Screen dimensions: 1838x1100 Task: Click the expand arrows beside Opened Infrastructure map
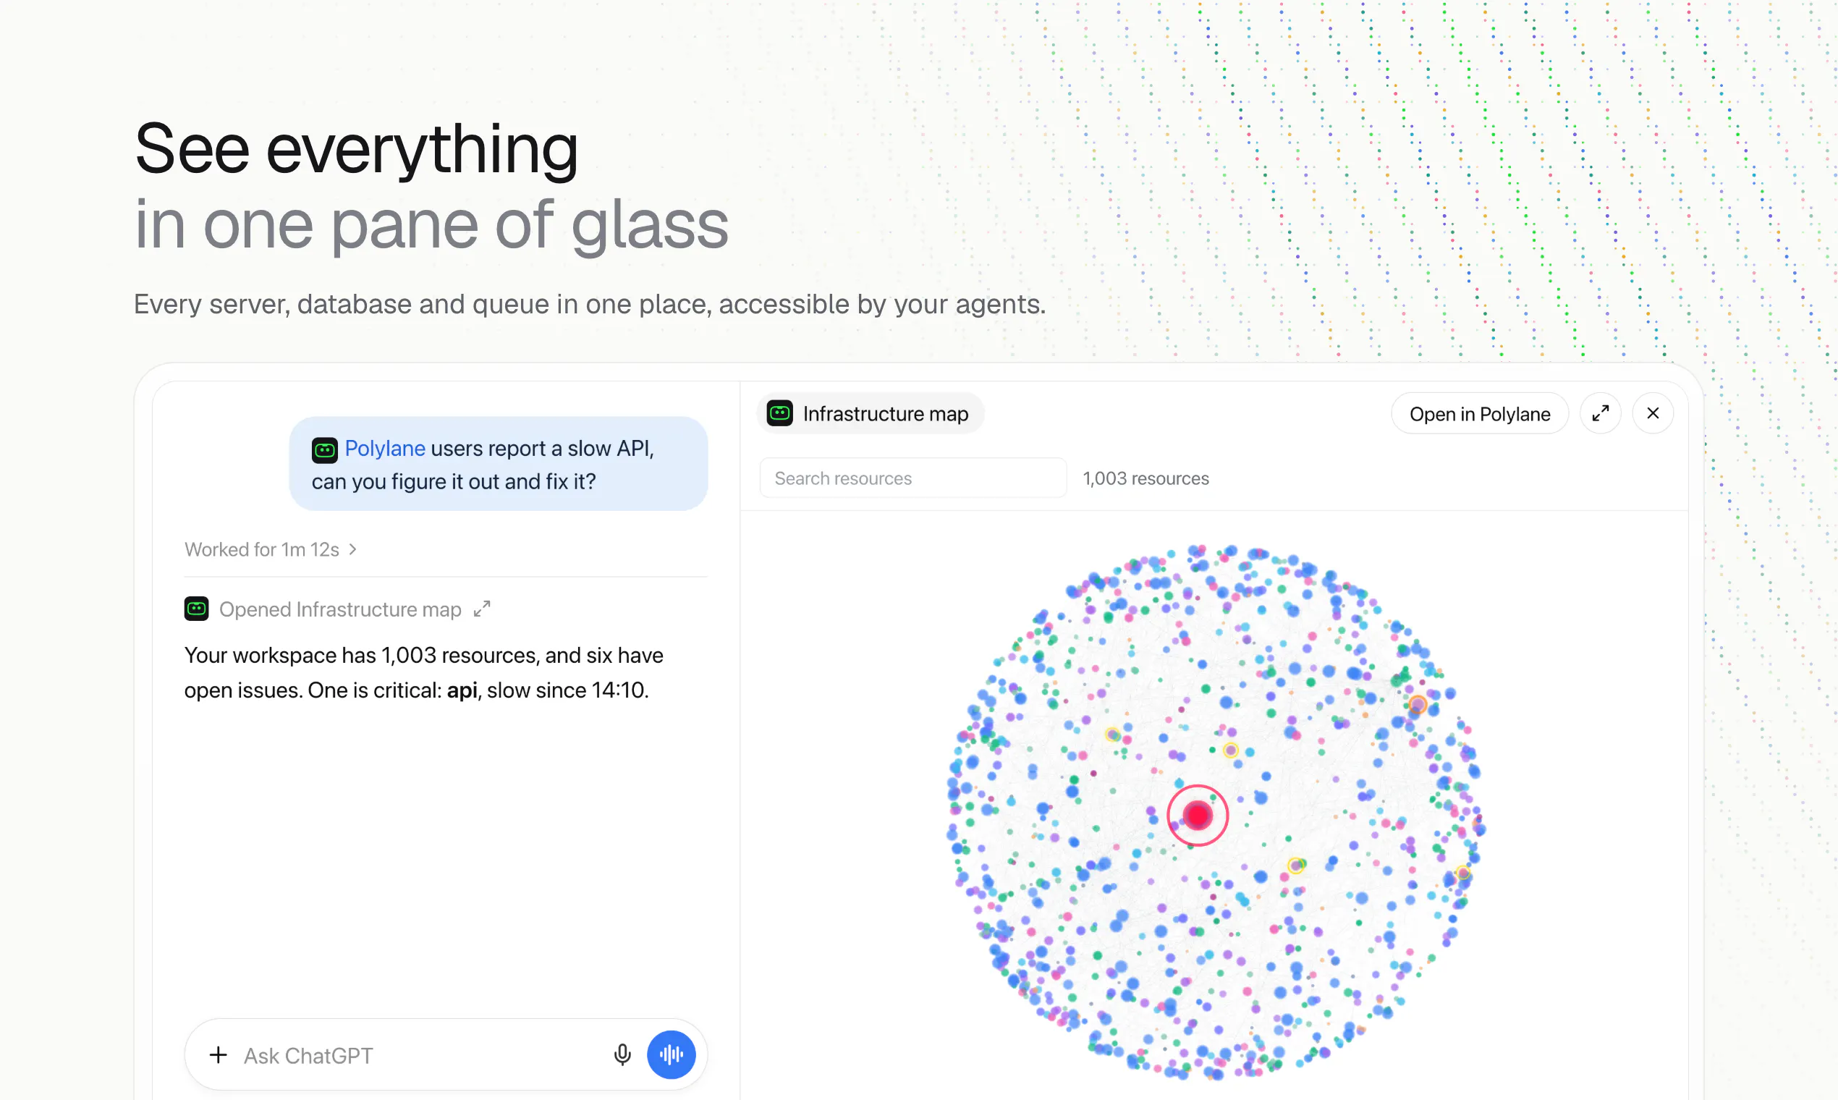483,609
